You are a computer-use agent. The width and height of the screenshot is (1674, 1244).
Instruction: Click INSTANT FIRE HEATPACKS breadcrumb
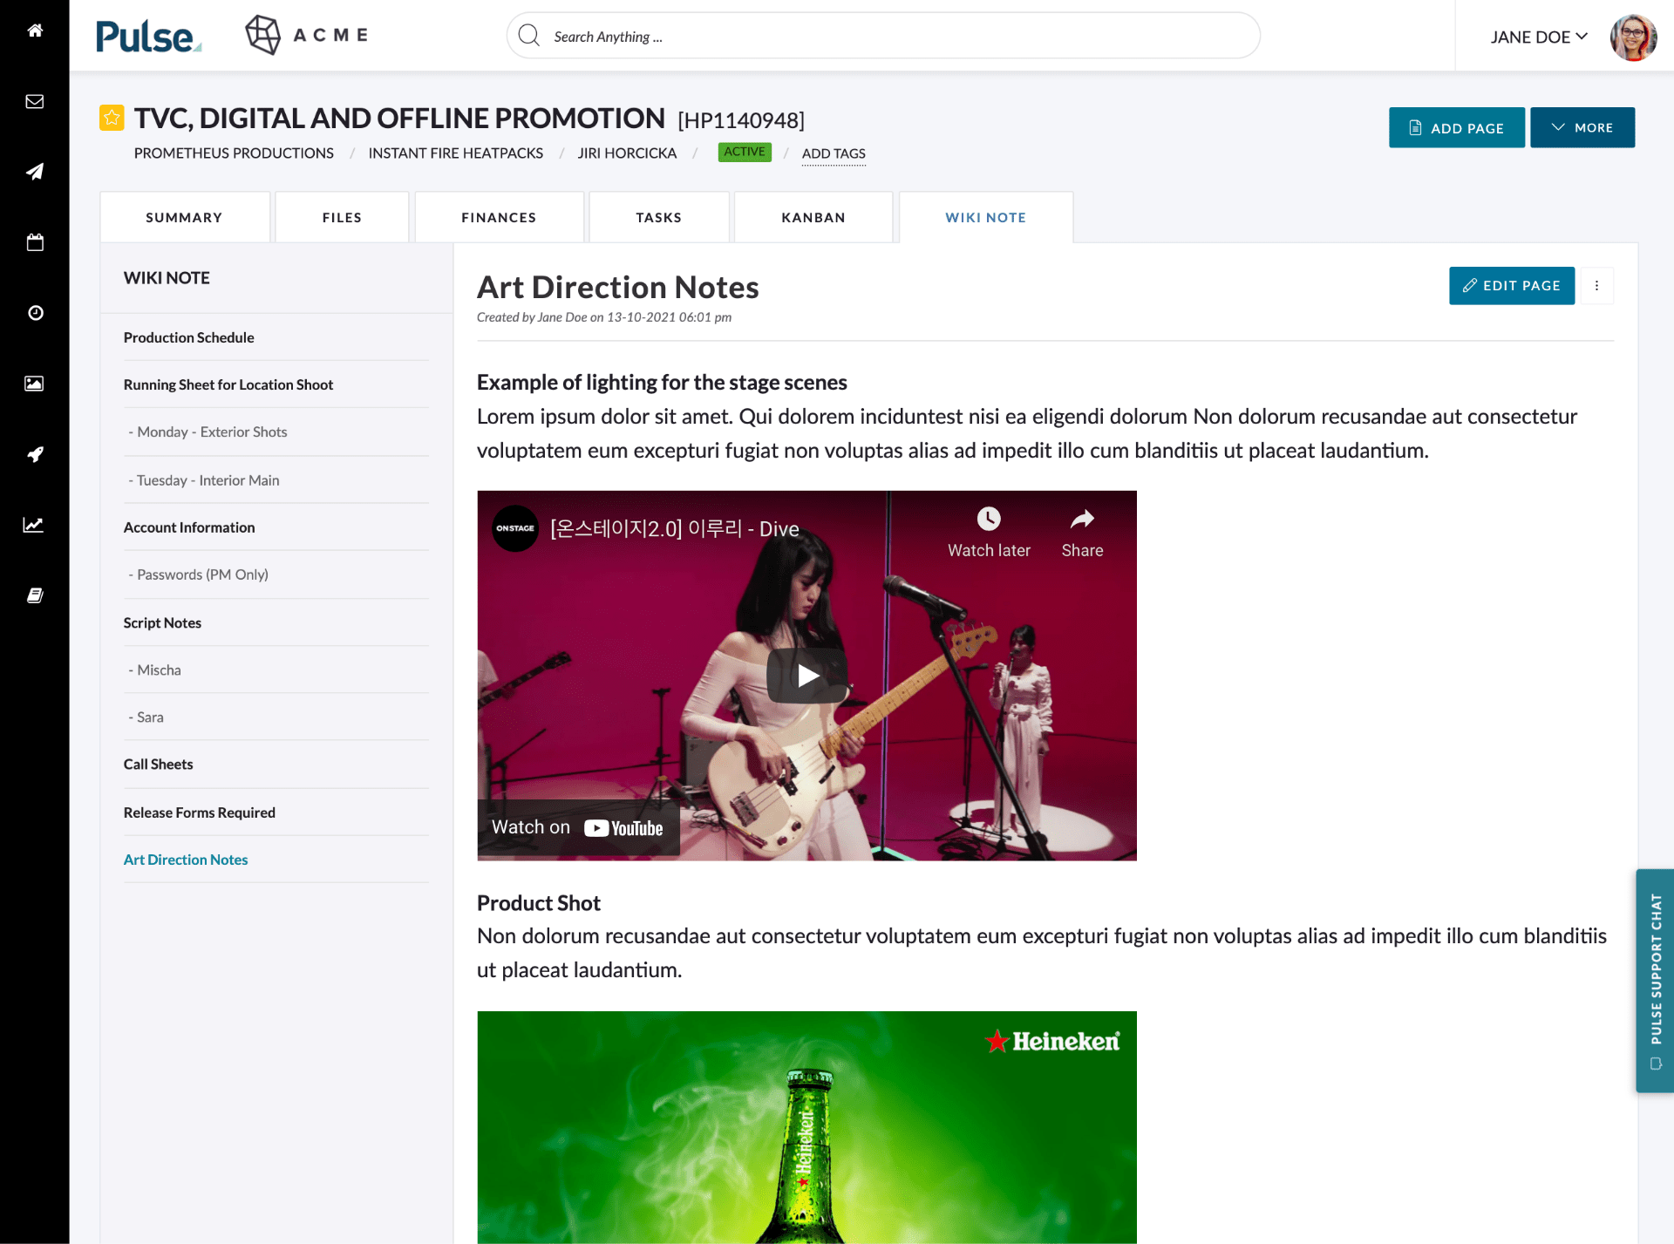[x=455, y=153]
